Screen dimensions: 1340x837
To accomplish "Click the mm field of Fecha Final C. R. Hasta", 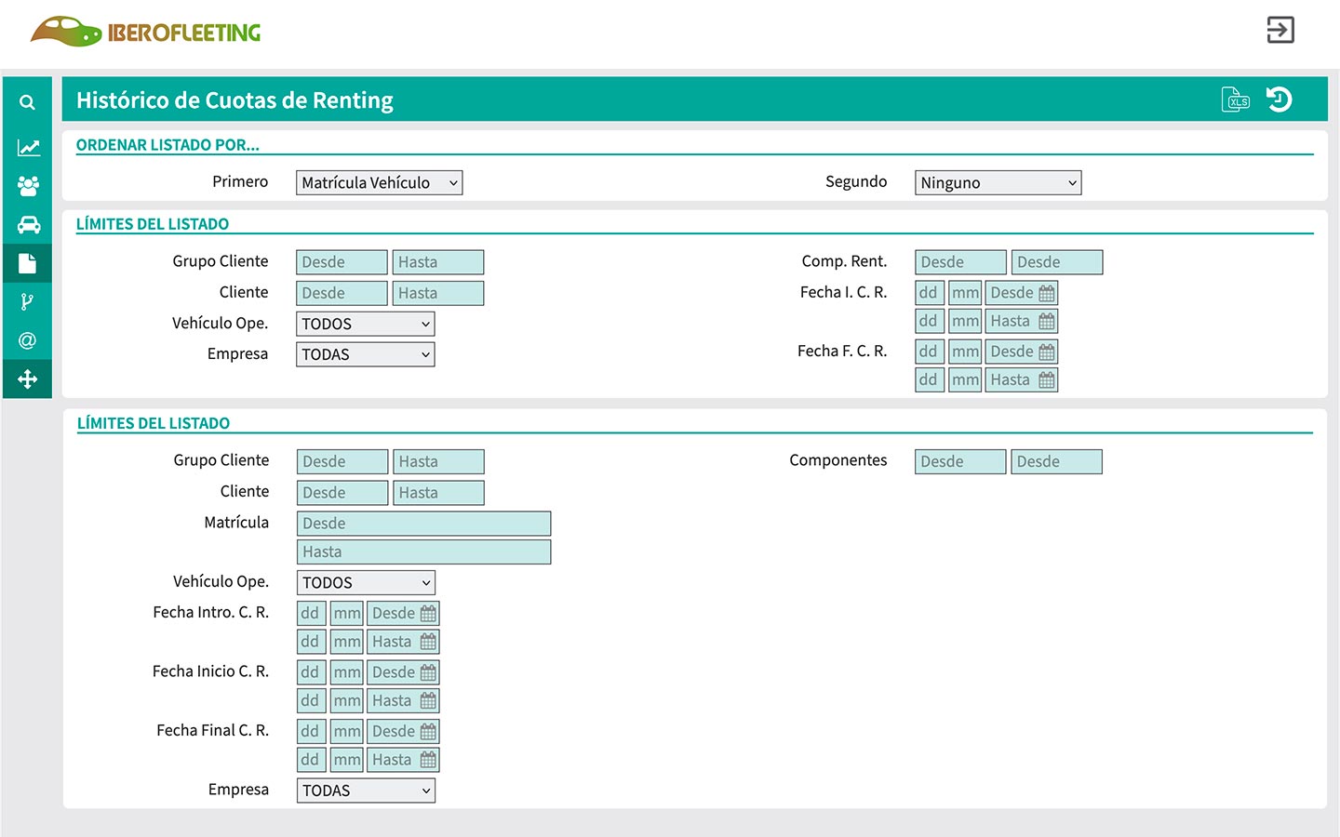I will 347,760.
